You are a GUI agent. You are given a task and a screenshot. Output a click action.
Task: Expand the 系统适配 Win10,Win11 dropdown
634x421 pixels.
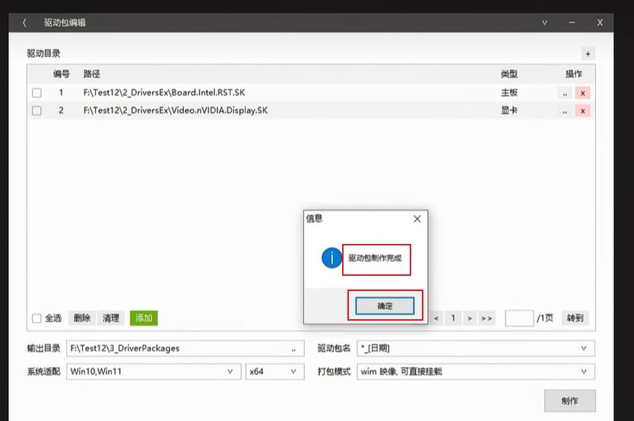click(x=230, y=372)
